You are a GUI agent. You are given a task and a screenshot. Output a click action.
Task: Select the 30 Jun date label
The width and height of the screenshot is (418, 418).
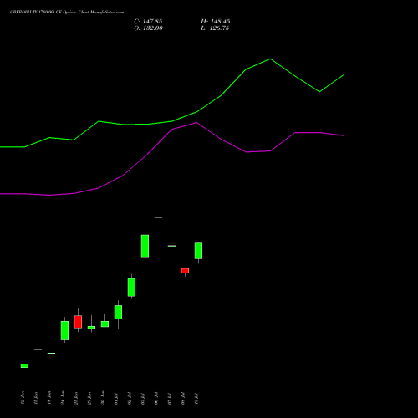click(x=103, y=398)
